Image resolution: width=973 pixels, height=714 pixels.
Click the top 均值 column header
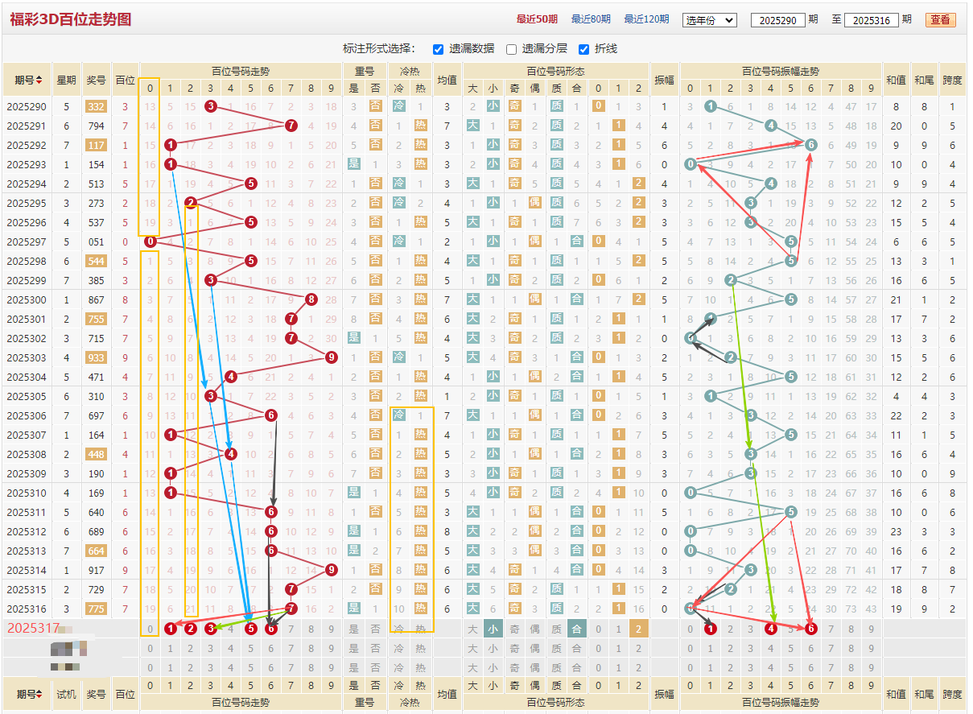click(447, 80)
